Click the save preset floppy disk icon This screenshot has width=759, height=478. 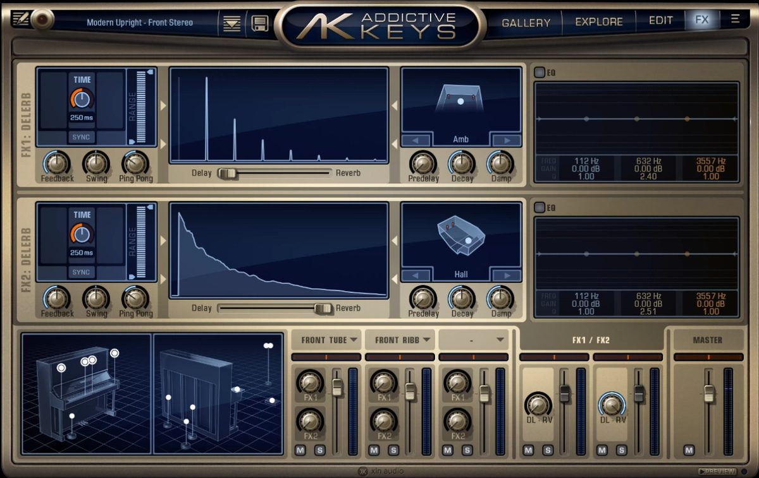pyautogui.click(x=259, y=23)
